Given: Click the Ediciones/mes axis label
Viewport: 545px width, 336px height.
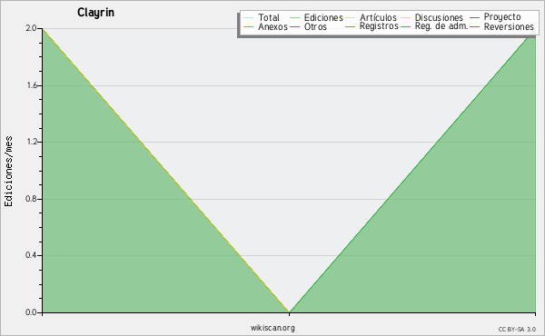Looking at the screenshot, I should point(8,172).
